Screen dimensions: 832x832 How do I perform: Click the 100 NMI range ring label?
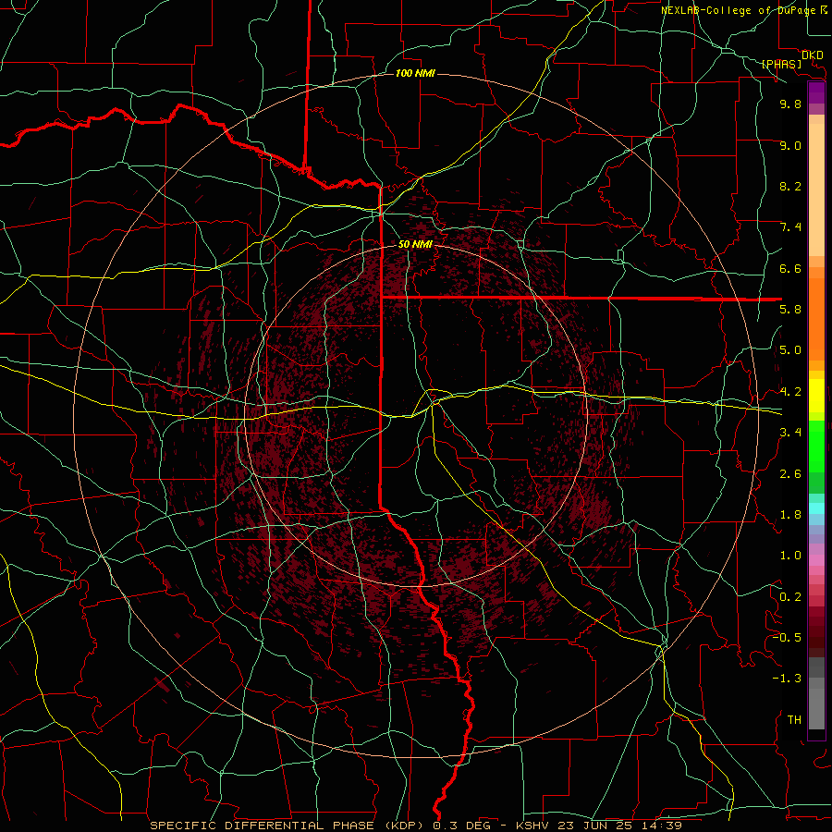coord(415,73)
